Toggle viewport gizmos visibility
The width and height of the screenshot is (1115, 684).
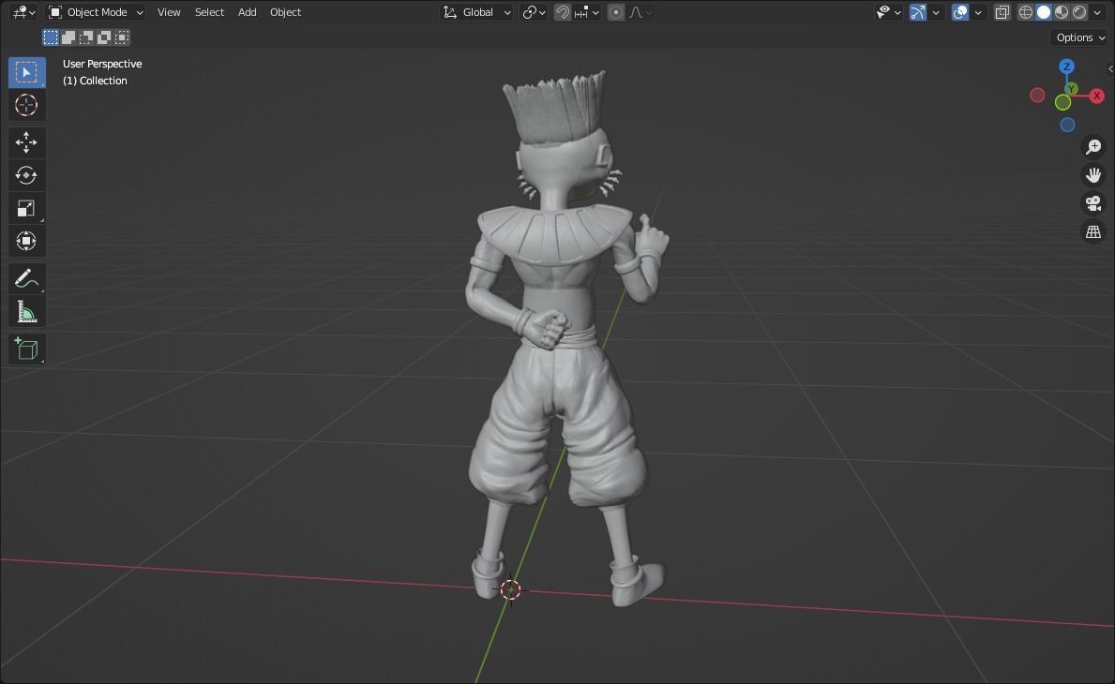(918, 12)
